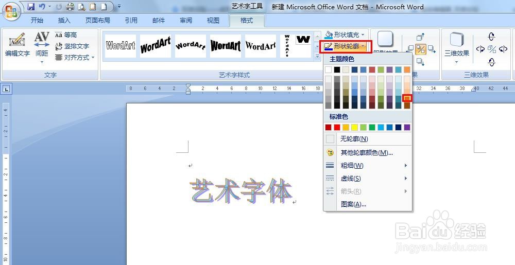Select the 视图 tab

(x=213, y=21)
